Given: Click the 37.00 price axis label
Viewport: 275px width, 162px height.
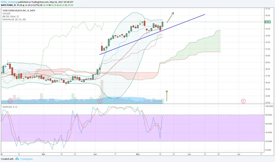Looking at the screenshot, I should 268,9.
